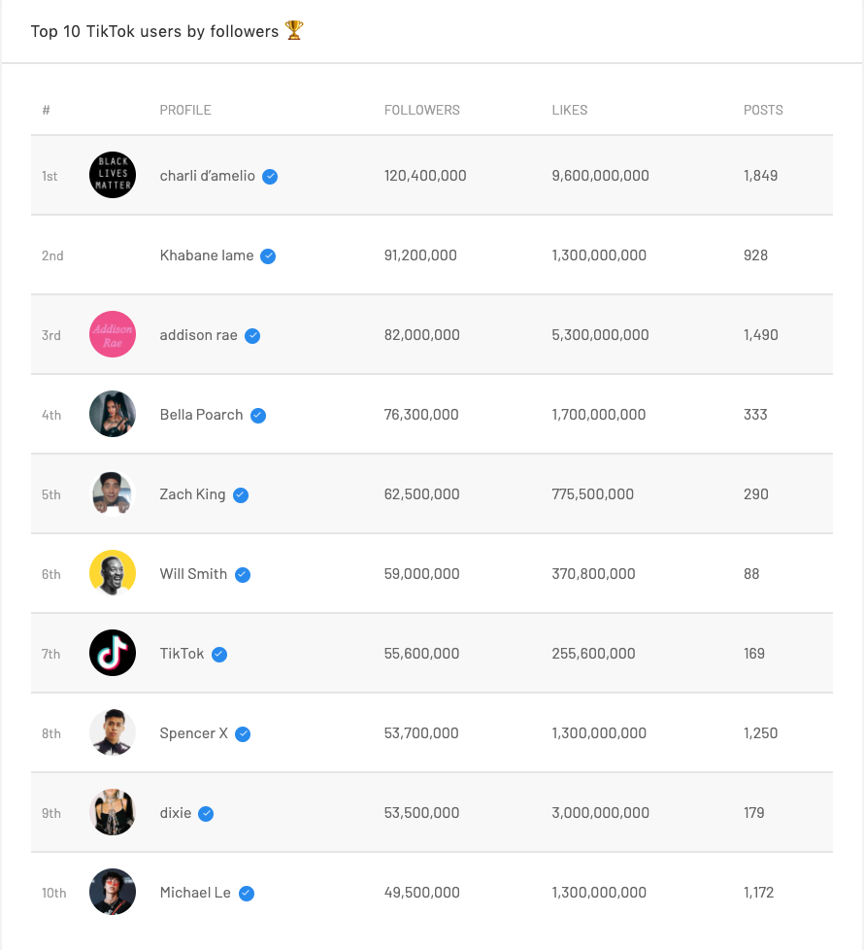Click posts count 1,490
This screenshot has width=864, height=950.
coord(760,335)
